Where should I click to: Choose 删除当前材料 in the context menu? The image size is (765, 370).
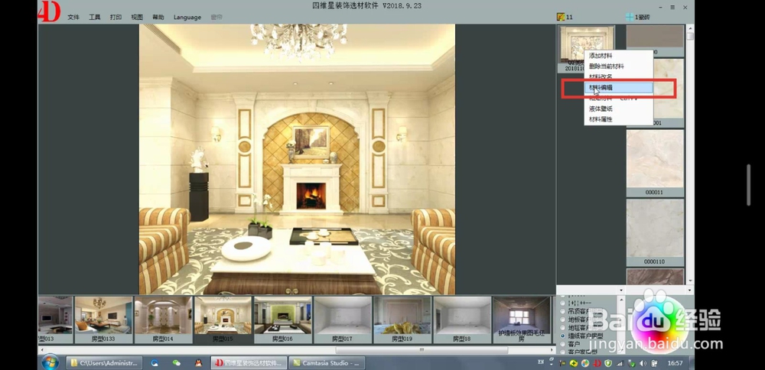(x=619, y=67)
